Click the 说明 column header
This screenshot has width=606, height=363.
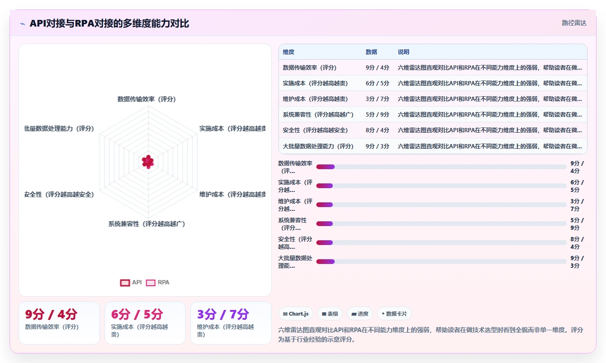click(x=404, y=52)
